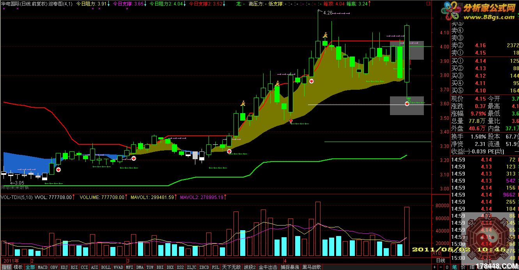Switch to the BBI indicator

tap(160, 267)
